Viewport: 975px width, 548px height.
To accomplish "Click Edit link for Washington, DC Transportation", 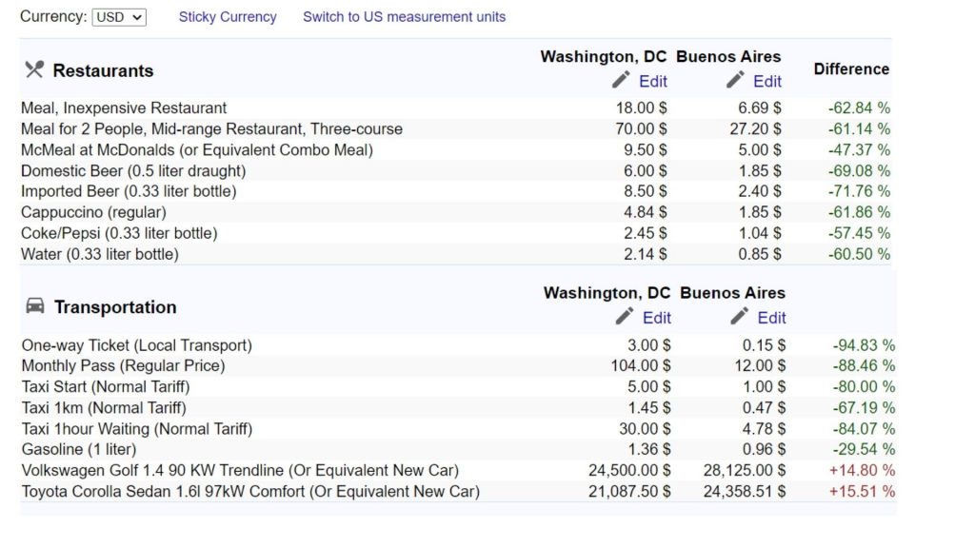I will [657, 318].
